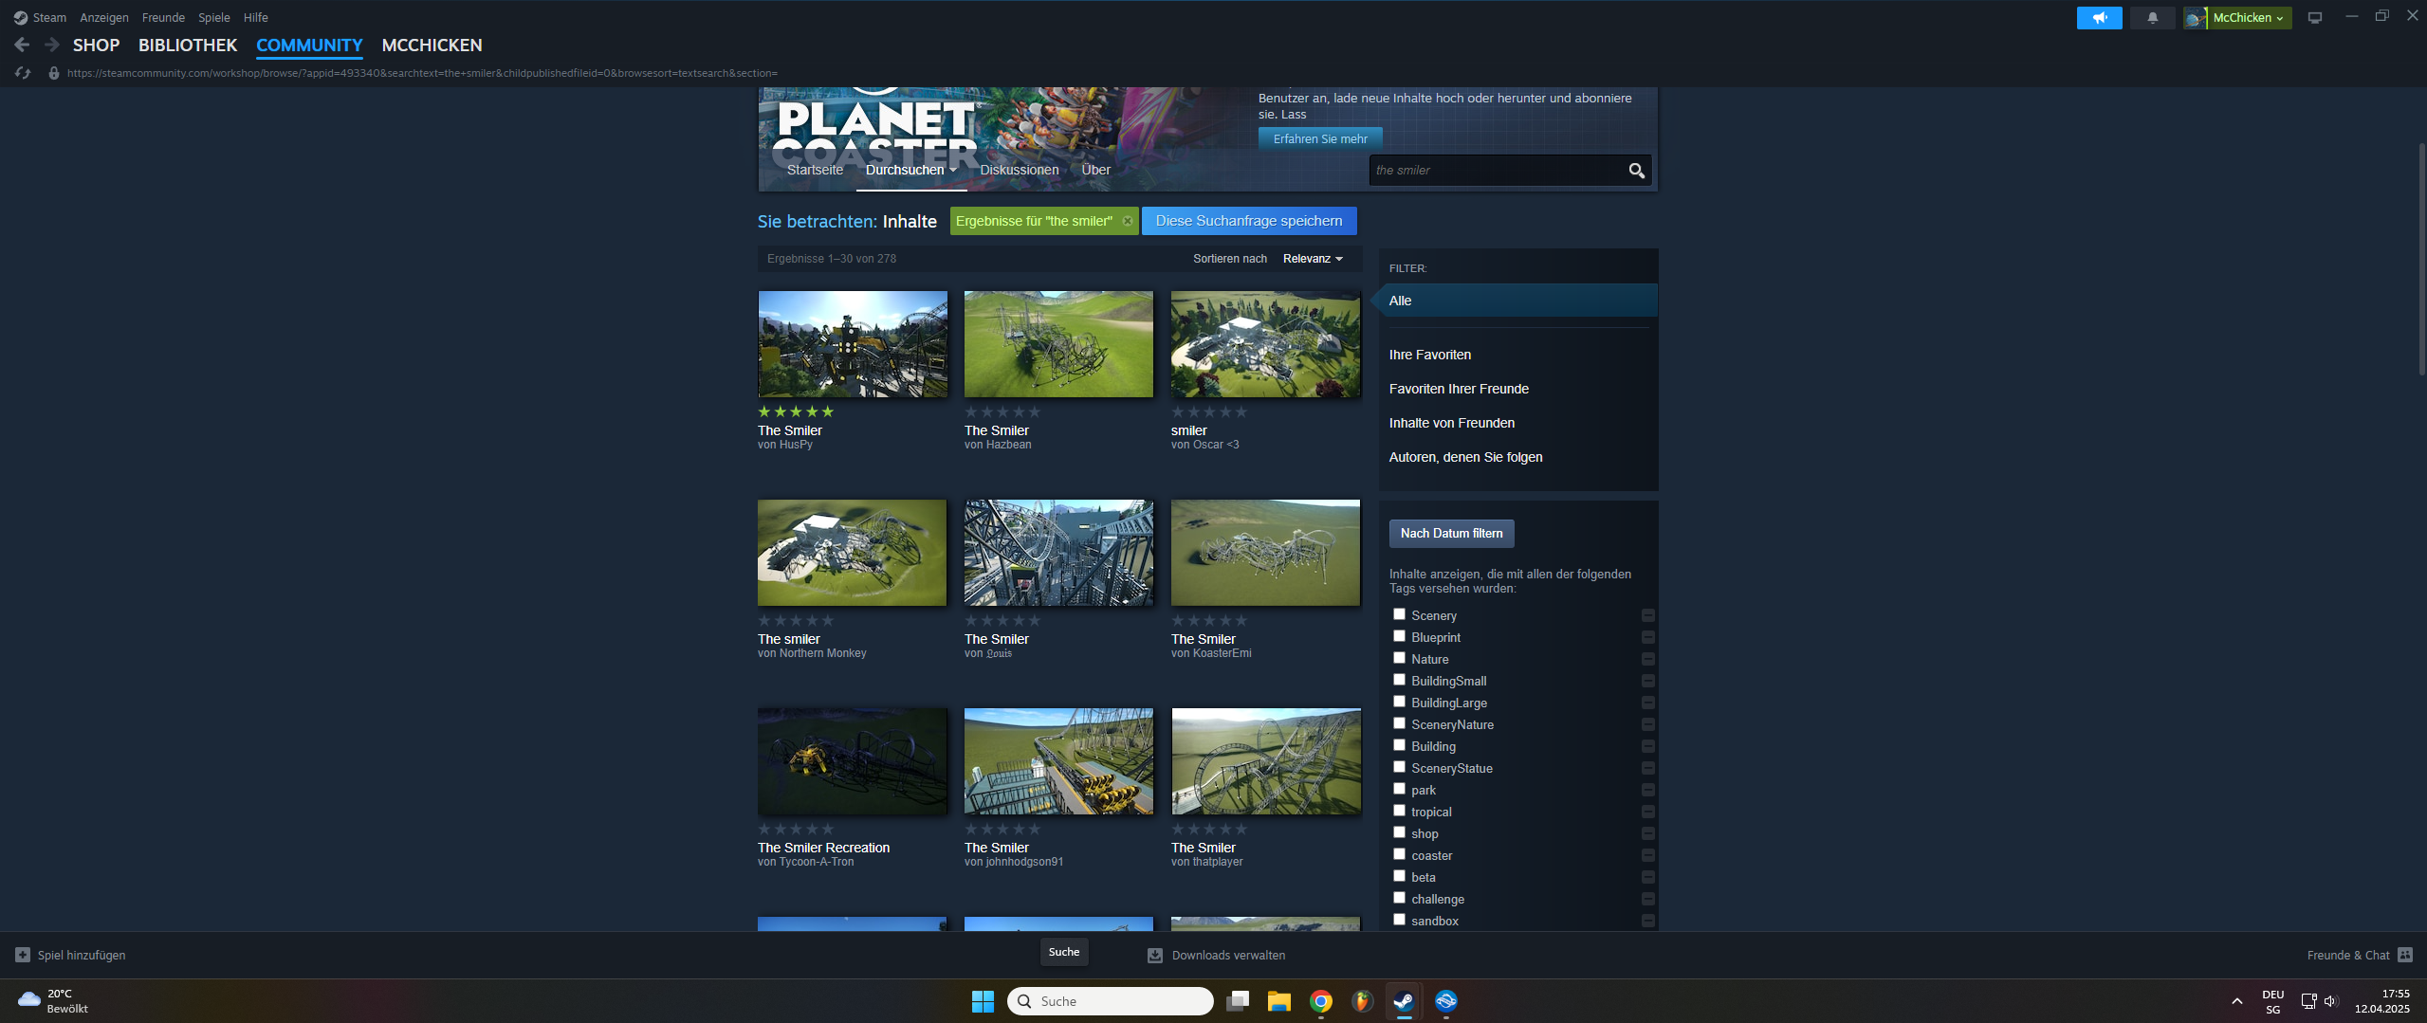Check the SceneryNature filter
2427x1023 pixels.
1398,723
